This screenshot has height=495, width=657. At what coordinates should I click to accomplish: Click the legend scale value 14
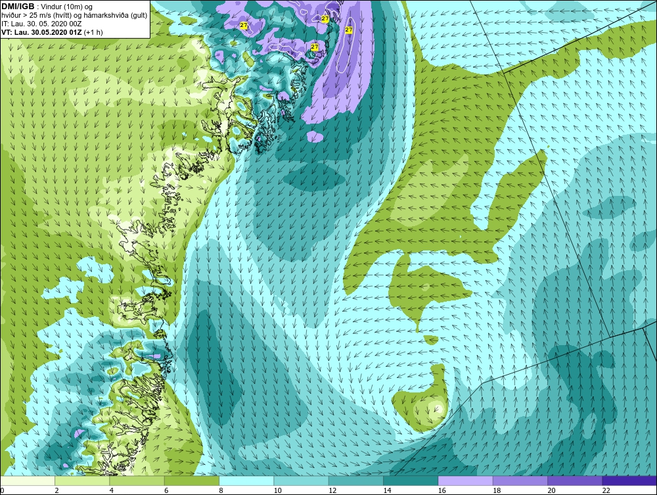pos(387,491)
